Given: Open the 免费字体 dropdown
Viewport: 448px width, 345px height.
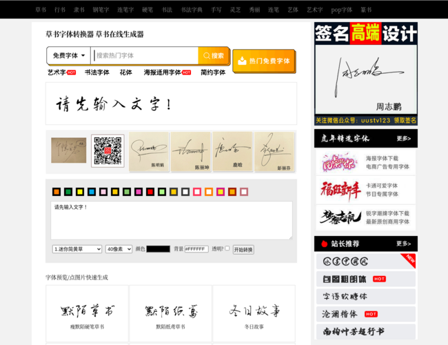Looking at the screenshot, I should coord(69,55).
